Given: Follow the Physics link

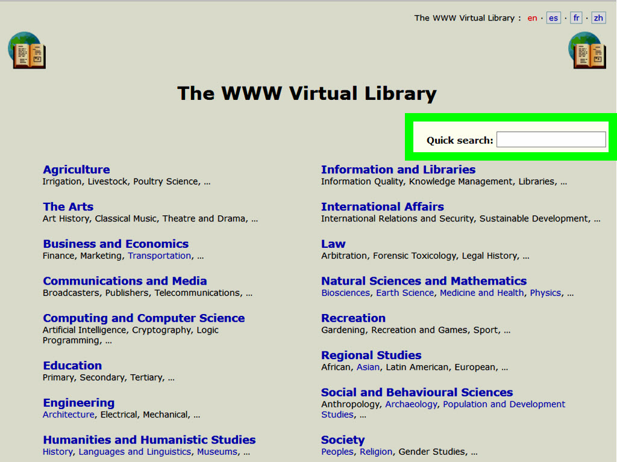Looking at the screenshot, I should (x=545, y=293).
